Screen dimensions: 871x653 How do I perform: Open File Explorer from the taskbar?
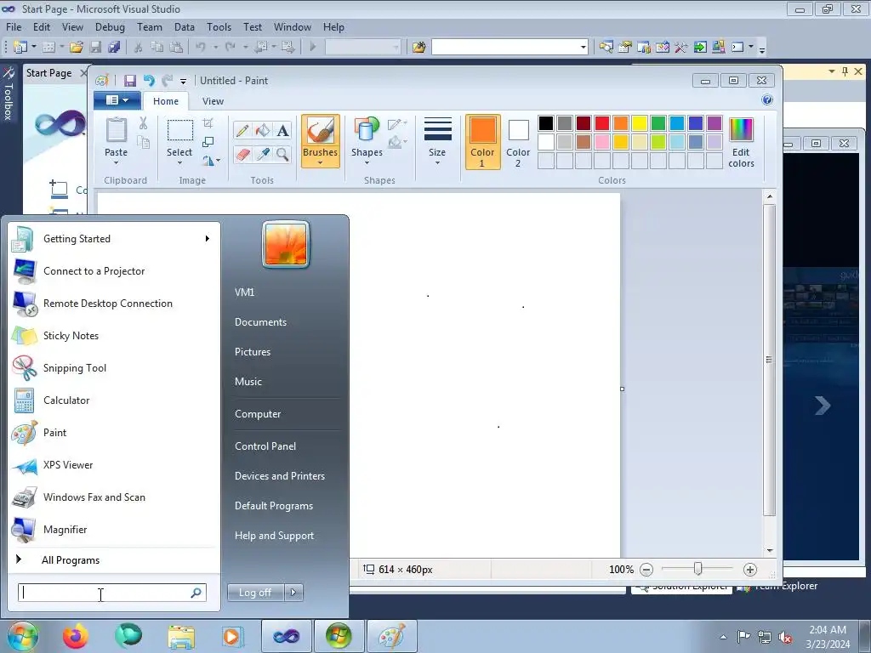[181, 636]
